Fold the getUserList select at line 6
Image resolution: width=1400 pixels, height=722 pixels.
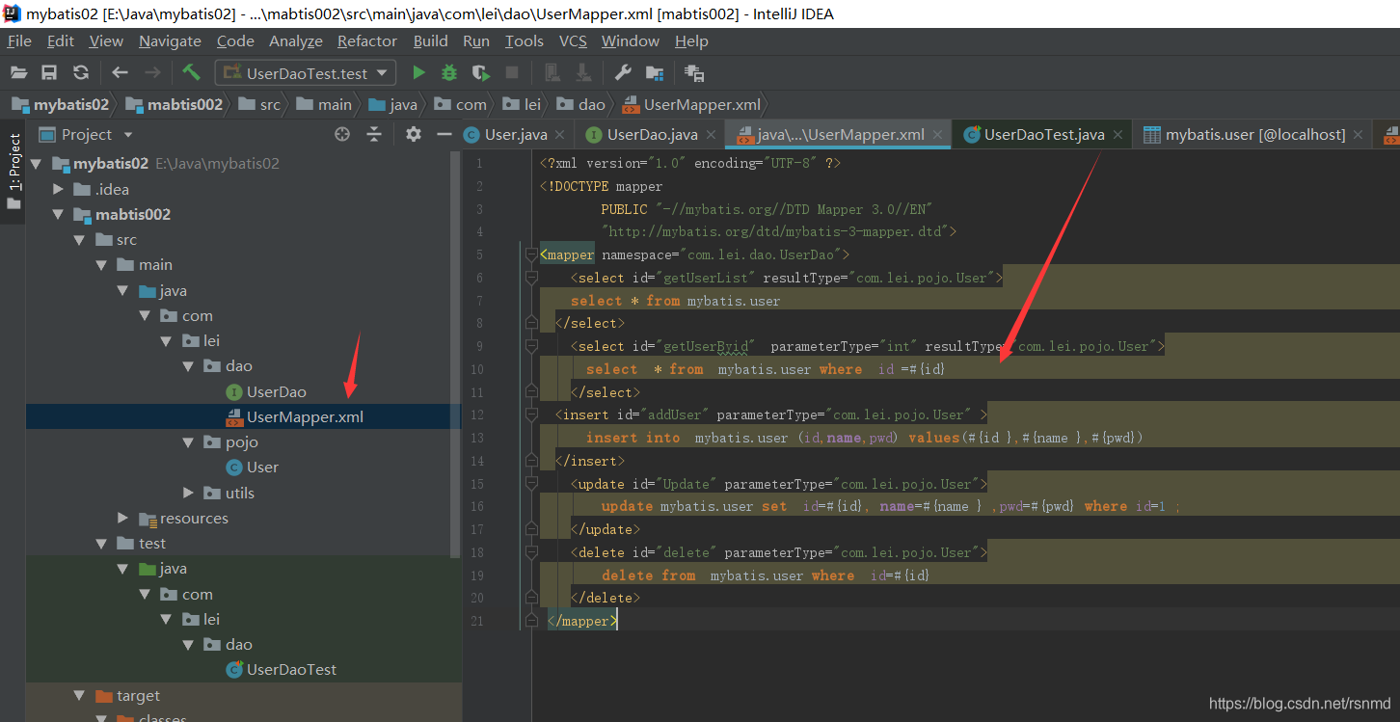tap(531, 278)
